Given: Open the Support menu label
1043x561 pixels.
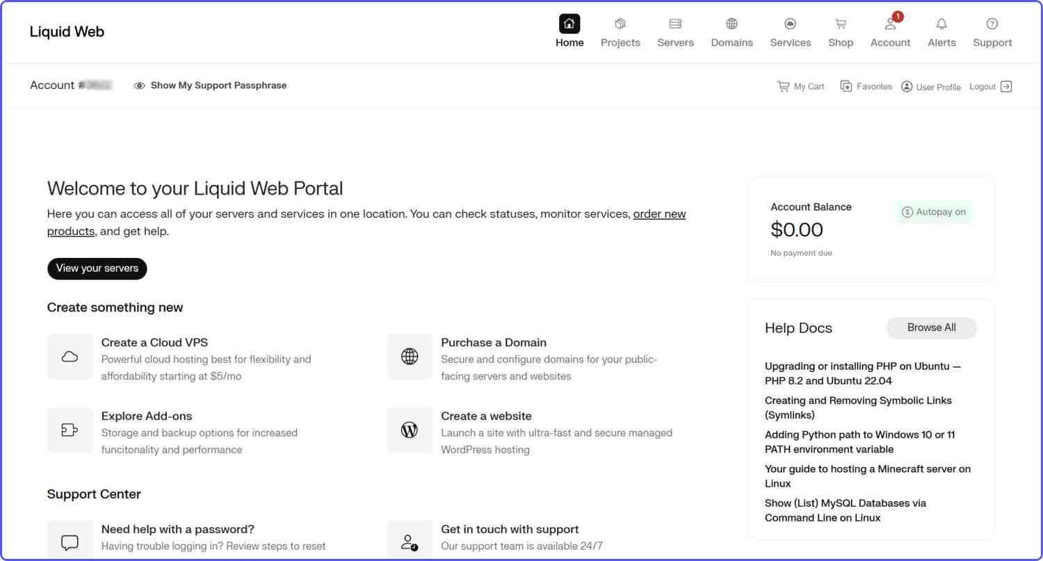Looking at the screenshot, I should (992, 42).
